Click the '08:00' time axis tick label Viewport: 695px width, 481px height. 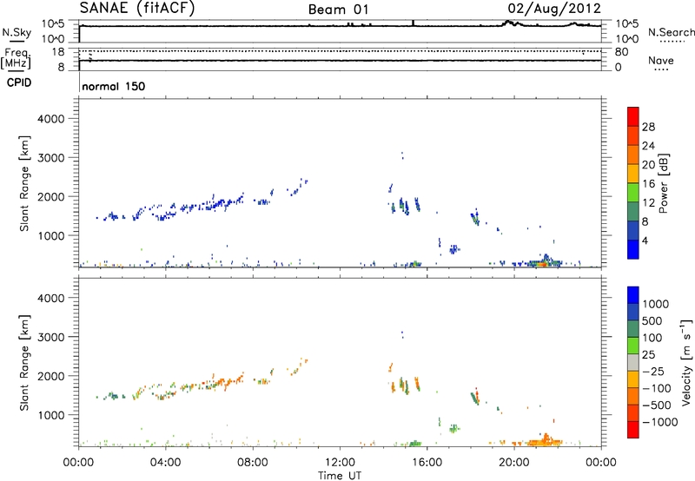(x=253, y=463)
